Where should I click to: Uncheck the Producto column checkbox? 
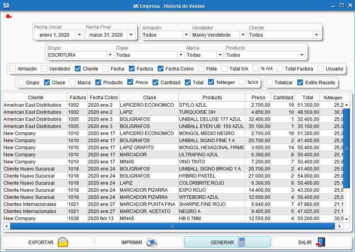98,83
